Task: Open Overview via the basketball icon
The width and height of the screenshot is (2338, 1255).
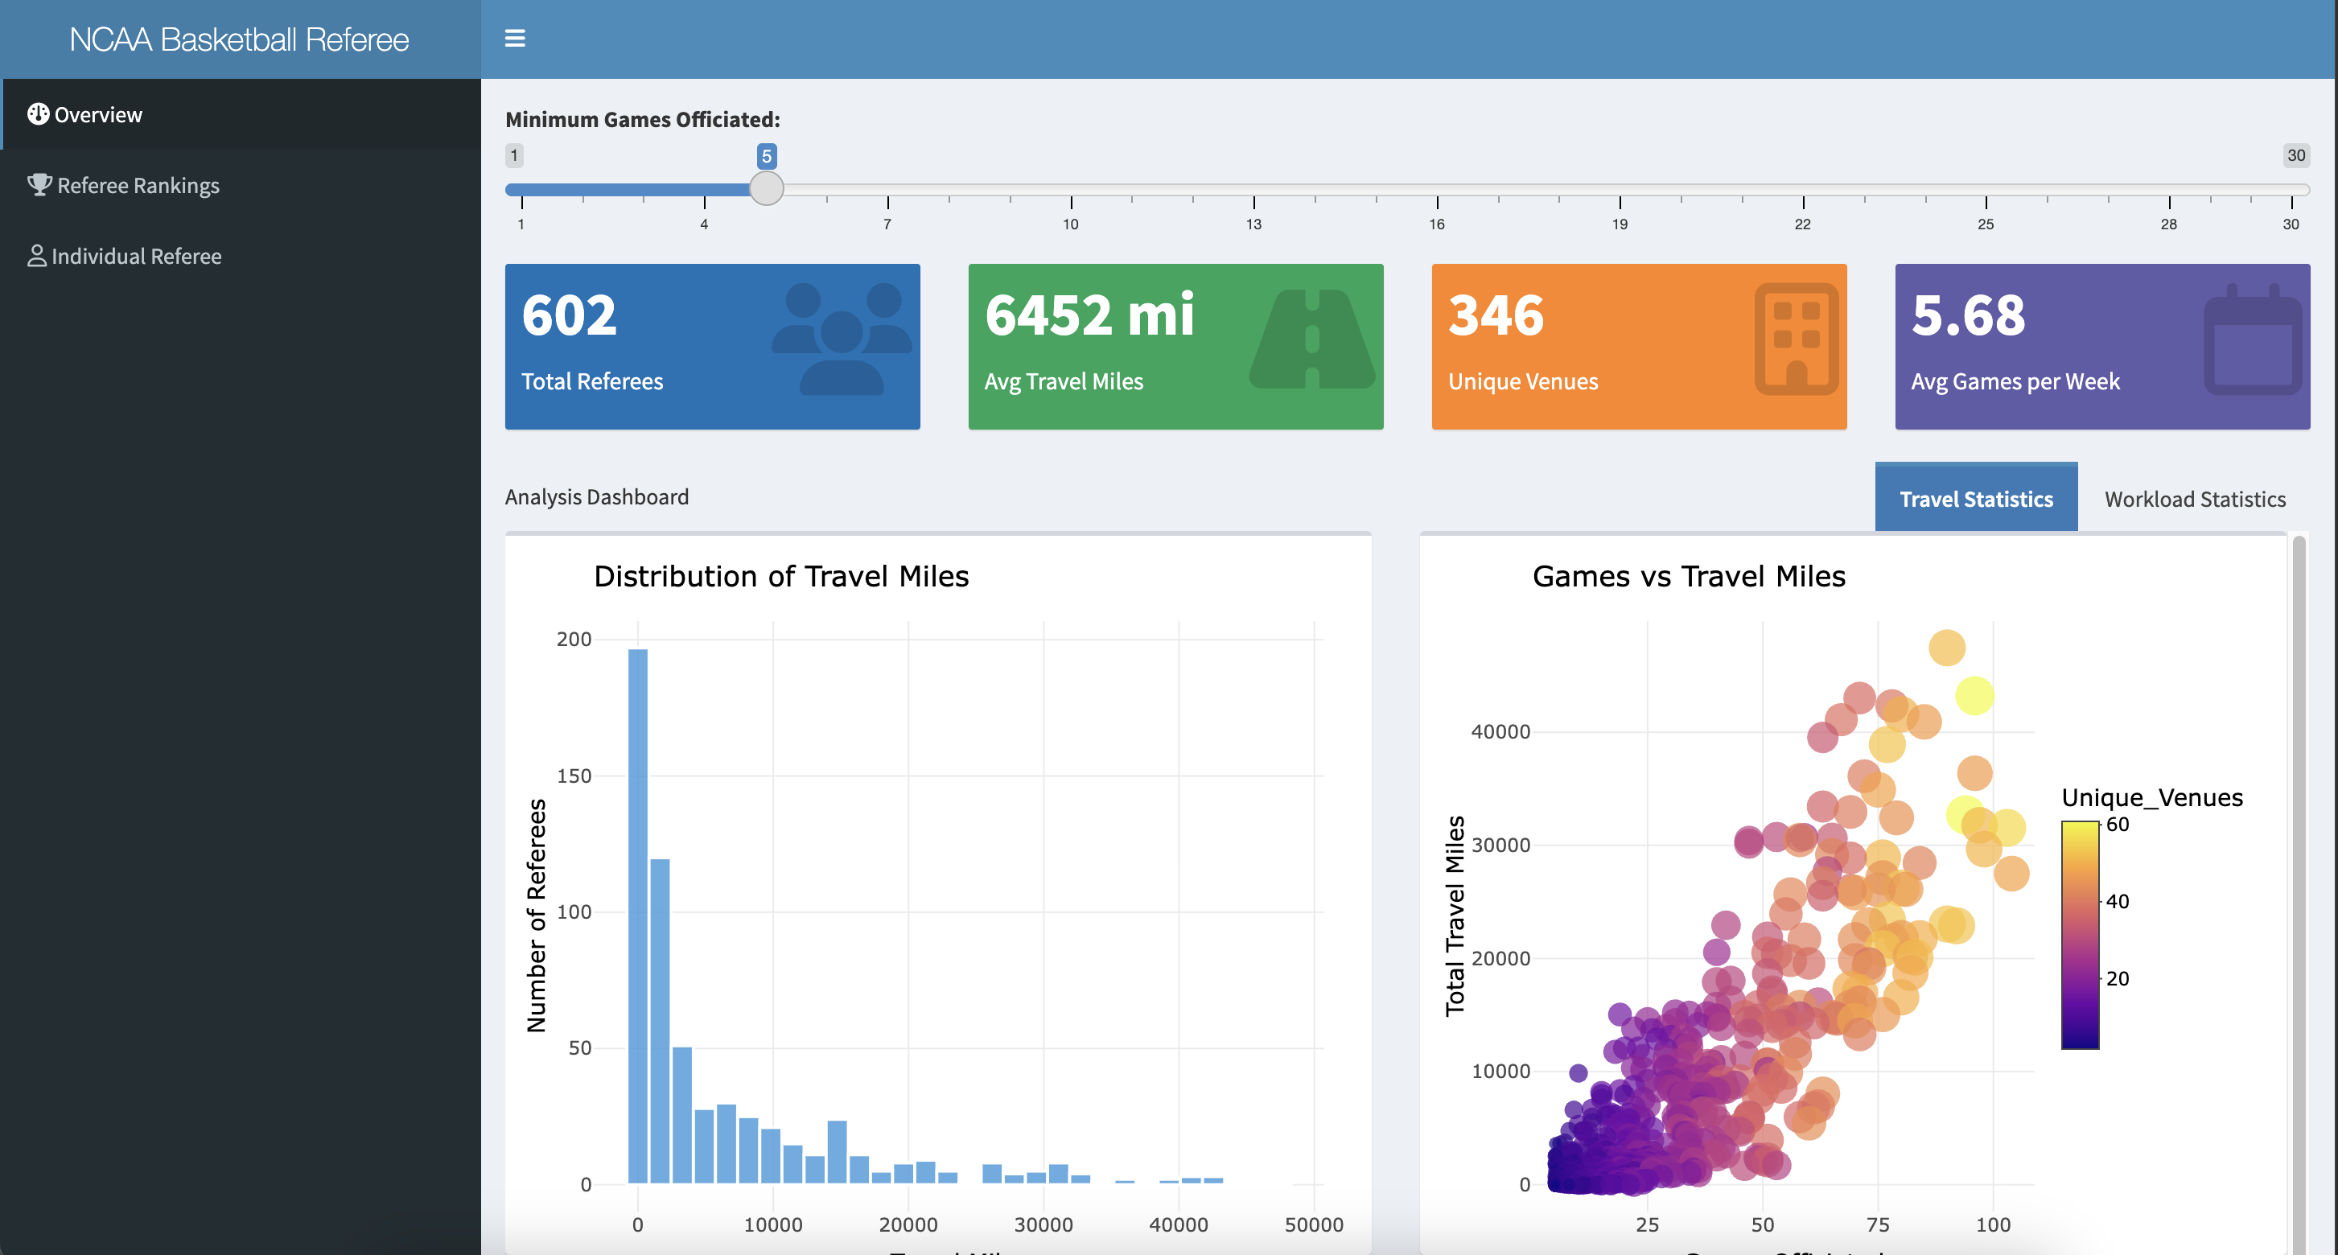Action: click(38, 114)
